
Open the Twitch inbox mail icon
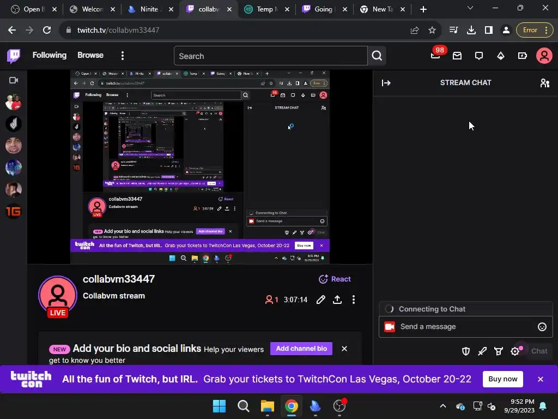click(x=457, y=56)
